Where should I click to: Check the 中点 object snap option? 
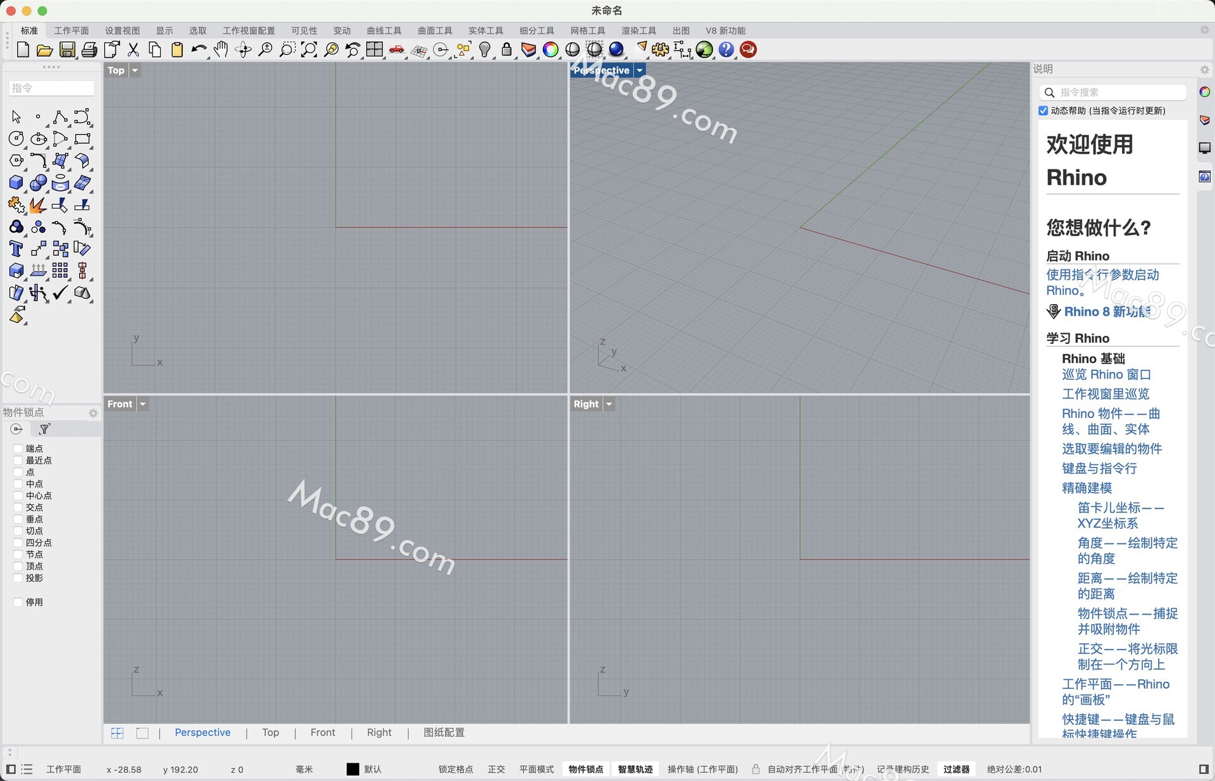point(18,484)
